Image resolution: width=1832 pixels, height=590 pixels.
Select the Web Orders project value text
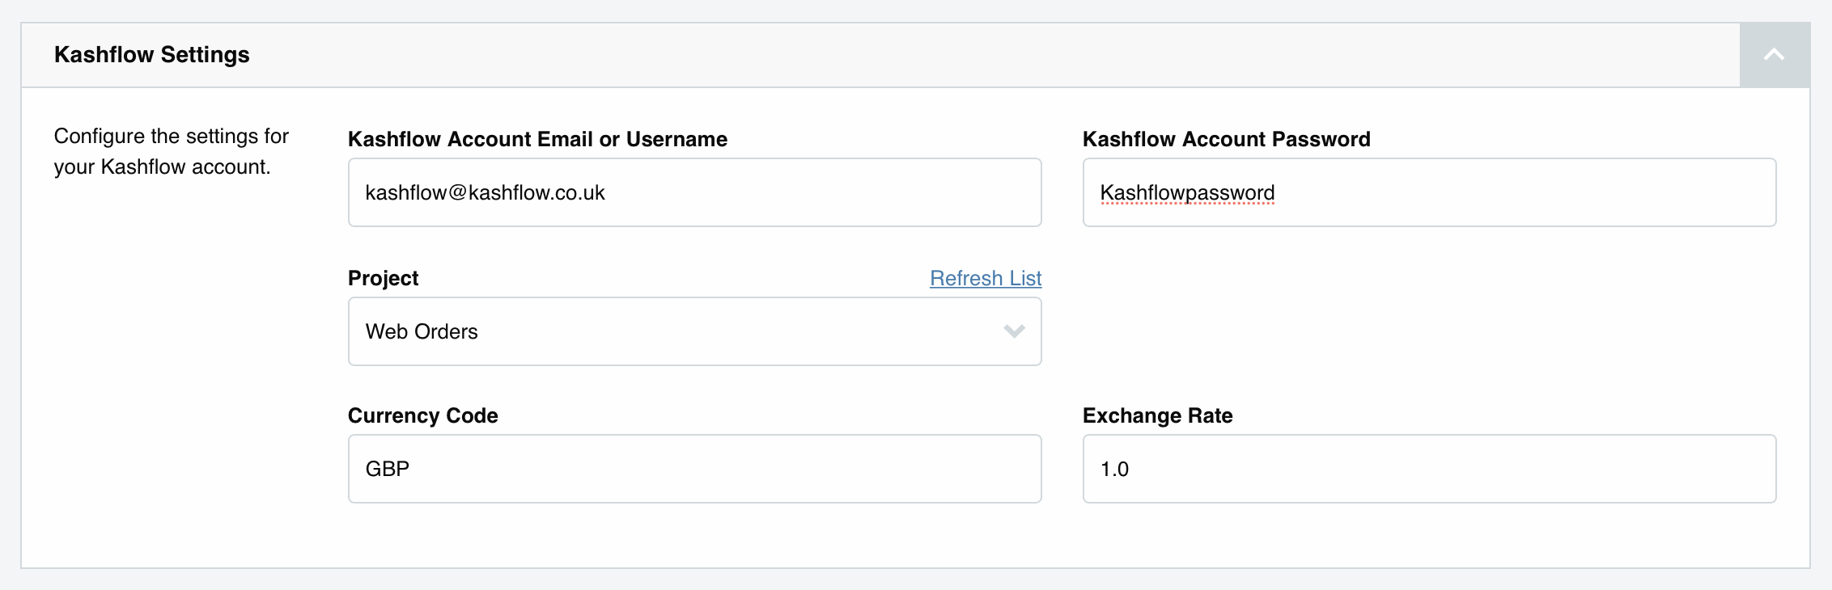[422, 331]
